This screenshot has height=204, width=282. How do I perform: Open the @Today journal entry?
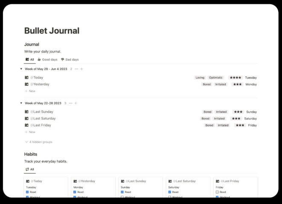tap(37, 78)
